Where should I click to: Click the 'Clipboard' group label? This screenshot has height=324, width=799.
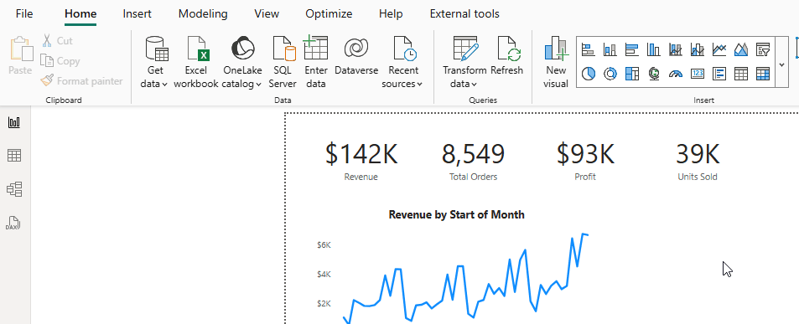(x=64, y=100)
